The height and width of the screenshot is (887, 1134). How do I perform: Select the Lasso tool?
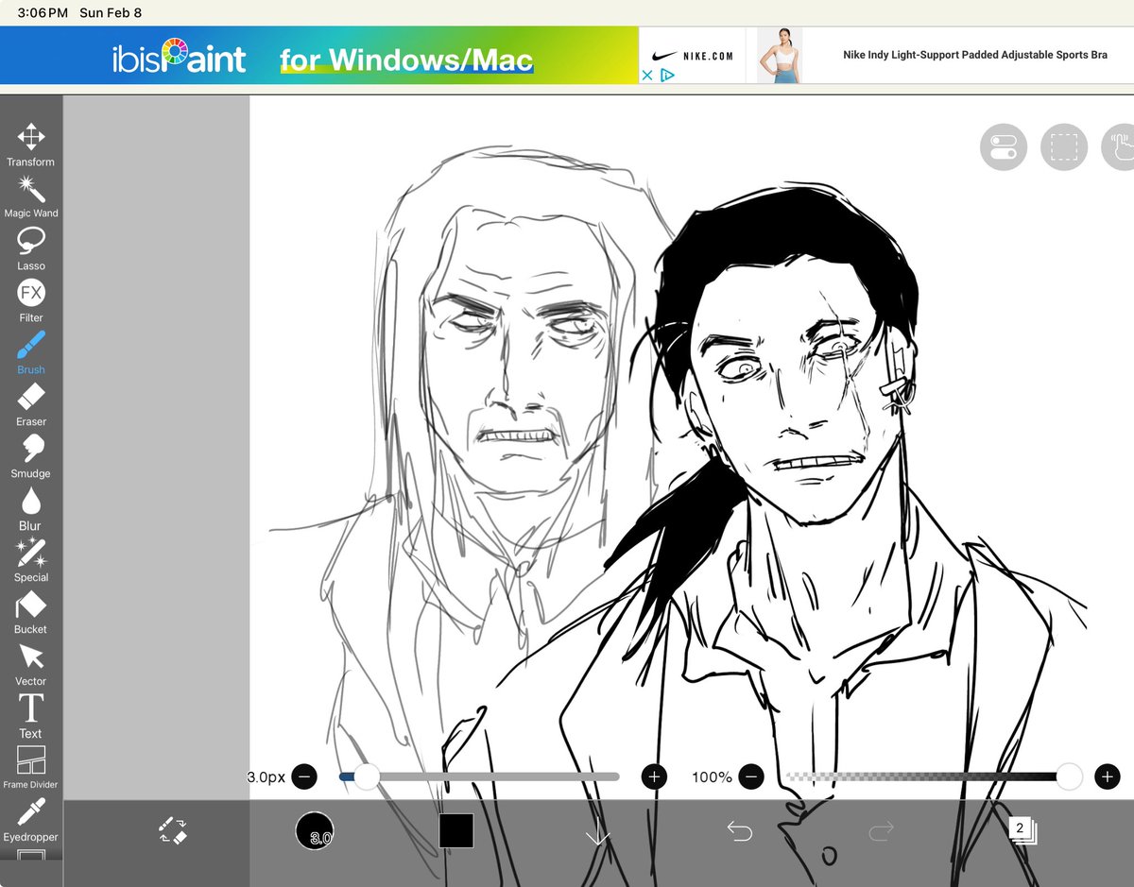point(31,248)
